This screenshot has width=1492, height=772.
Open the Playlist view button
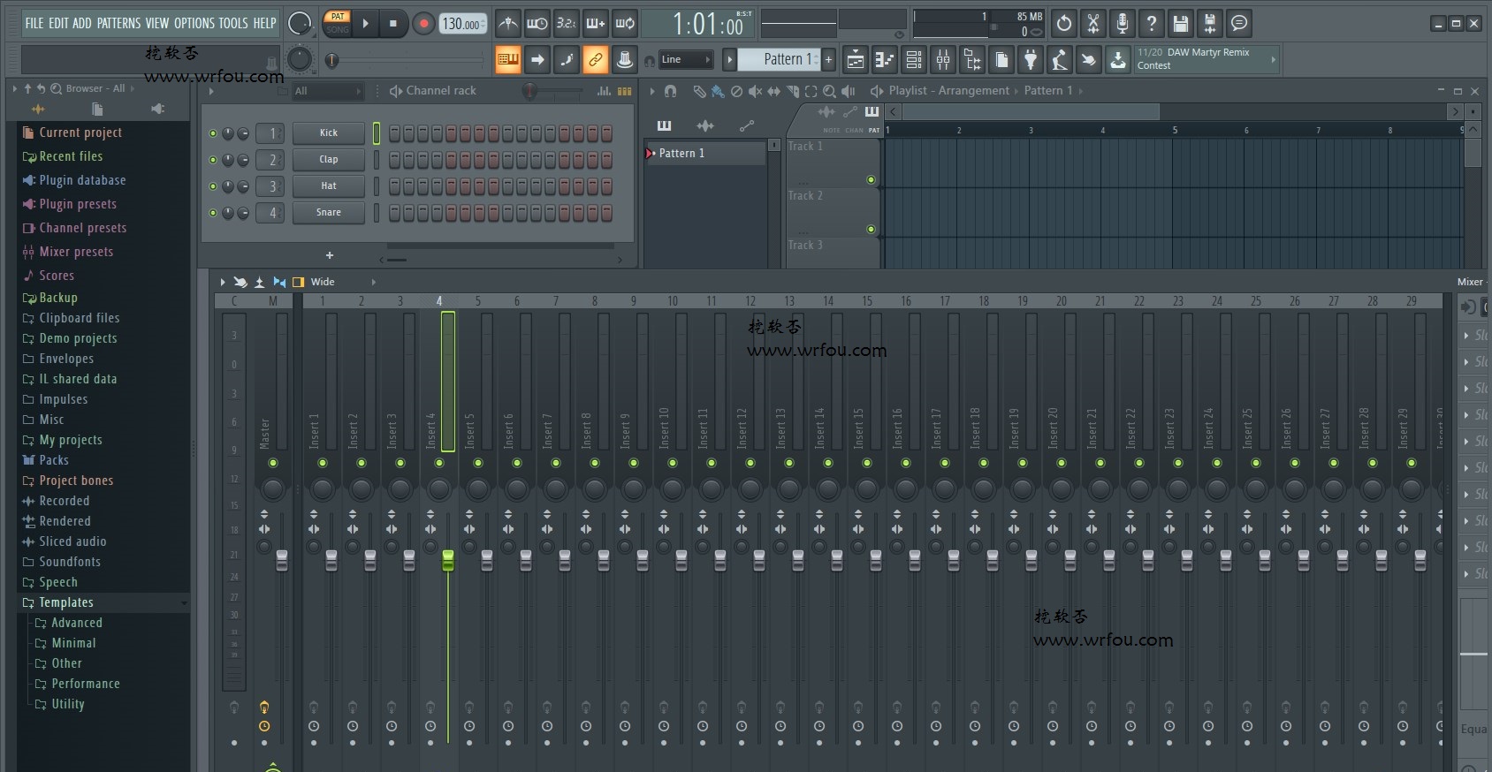pyautogui.click(x=856, y=60)
